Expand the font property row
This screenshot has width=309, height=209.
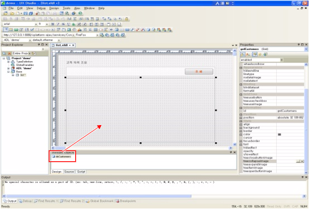click(241, 145)
